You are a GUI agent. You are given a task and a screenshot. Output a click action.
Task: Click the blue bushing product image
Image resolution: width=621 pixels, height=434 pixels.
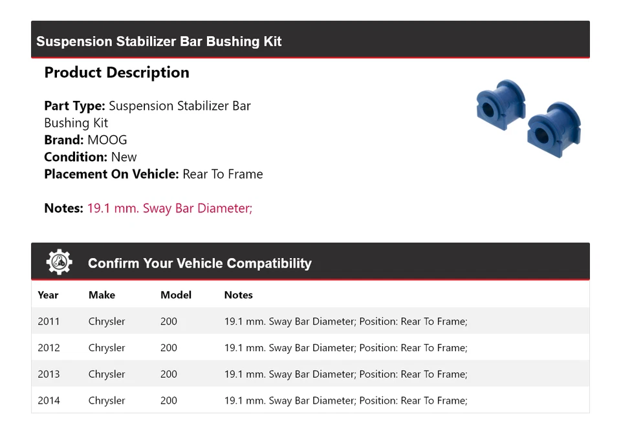tap(528, 118)
